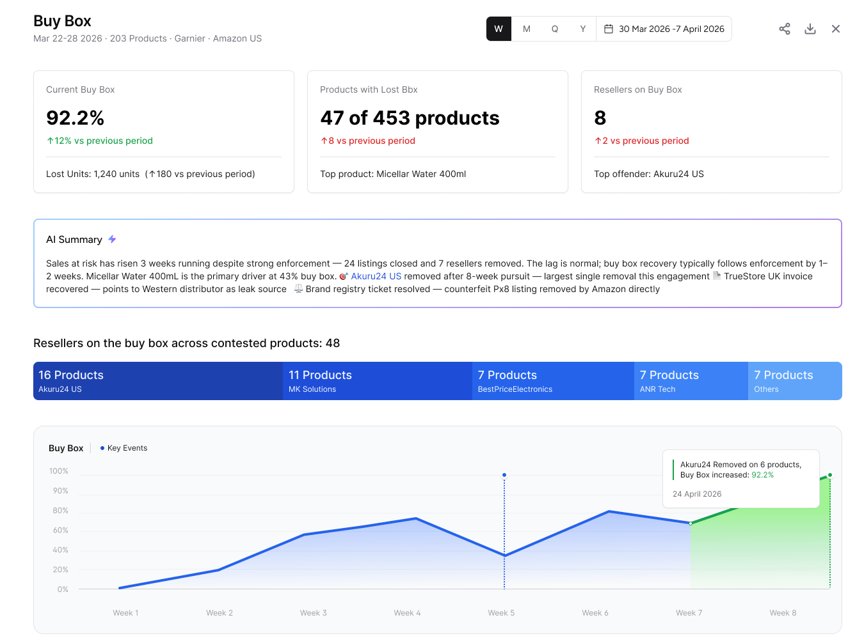Click the Current Buy Box 92.2% value
The width and height of the screenshot is (864, 636).
click(x=76, y=118)
